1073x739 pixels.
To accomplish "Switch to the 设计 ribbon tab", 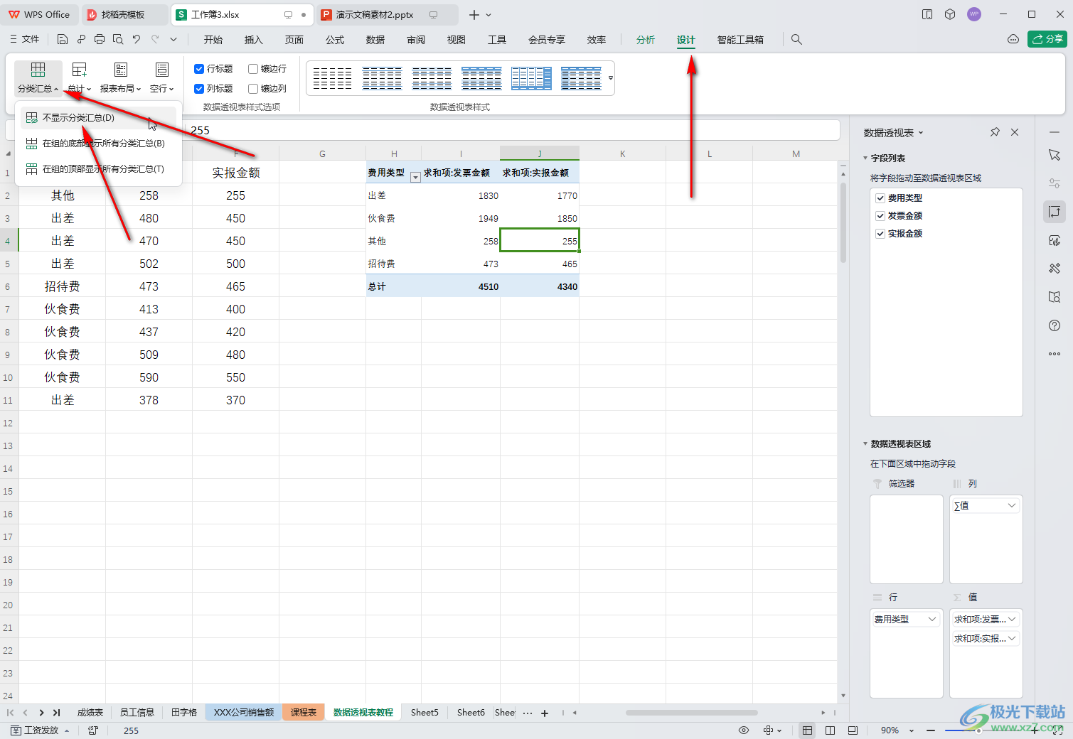I will (x=685, y=40).
